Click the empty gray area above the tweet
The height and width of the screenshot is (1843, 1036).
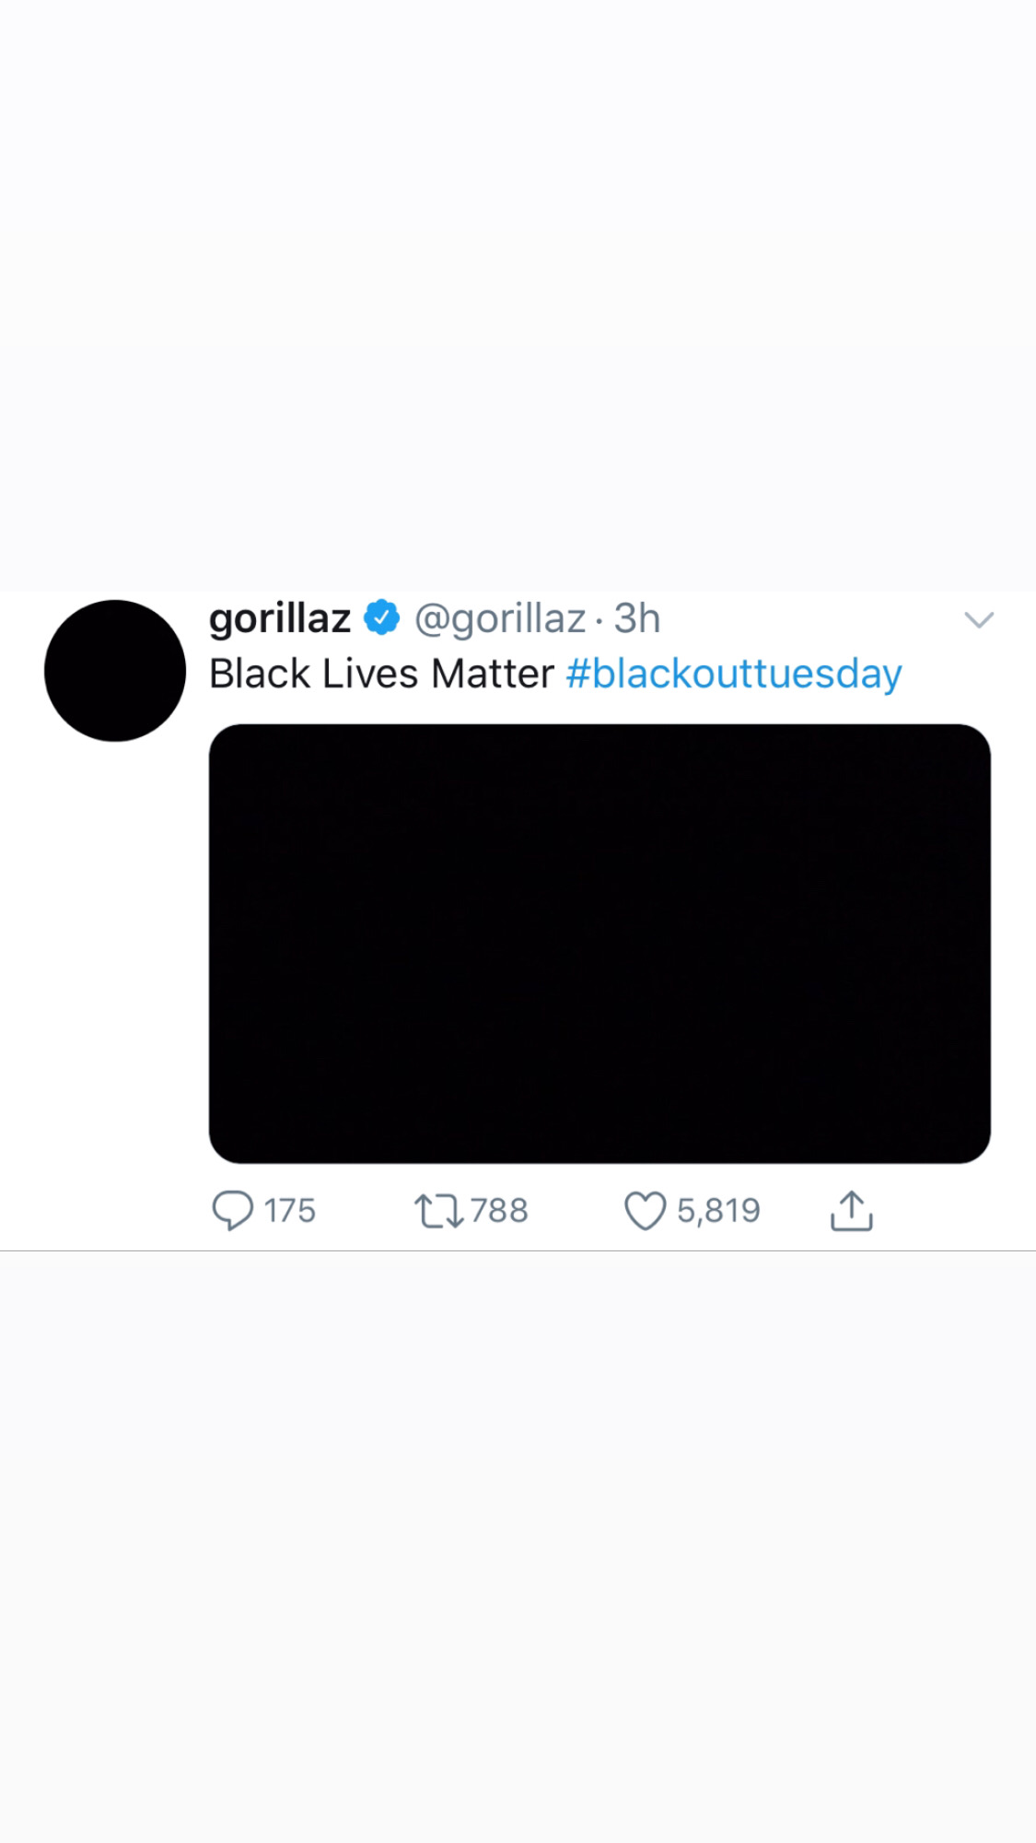[518, 295]
